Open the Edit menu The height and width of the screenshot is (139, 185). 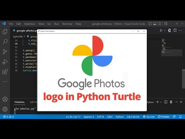point(18,24)
